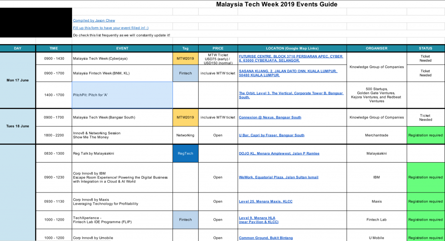Select 'Malaysia Tech Week (Bangsar South)' cell
Image resolution: width=445 pixels, height=241 pixels.
point(122,117)
